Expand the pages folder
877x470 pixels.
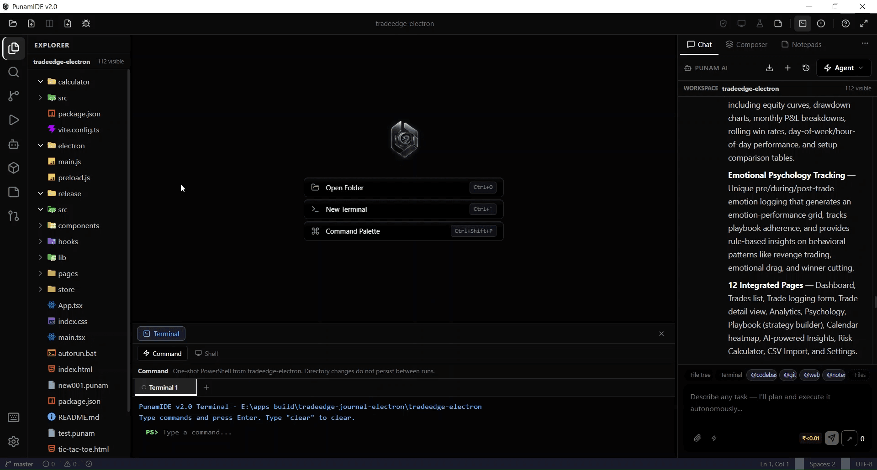[x=40, y=273]
